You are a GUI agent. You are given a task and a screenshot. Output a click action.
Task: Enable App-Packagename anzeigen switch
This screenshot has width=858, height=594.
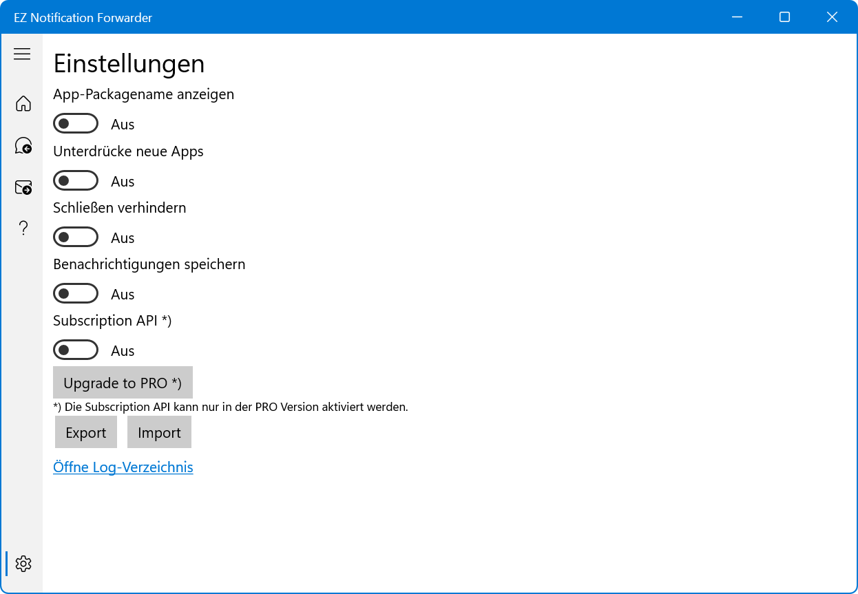tap(76, 124)
